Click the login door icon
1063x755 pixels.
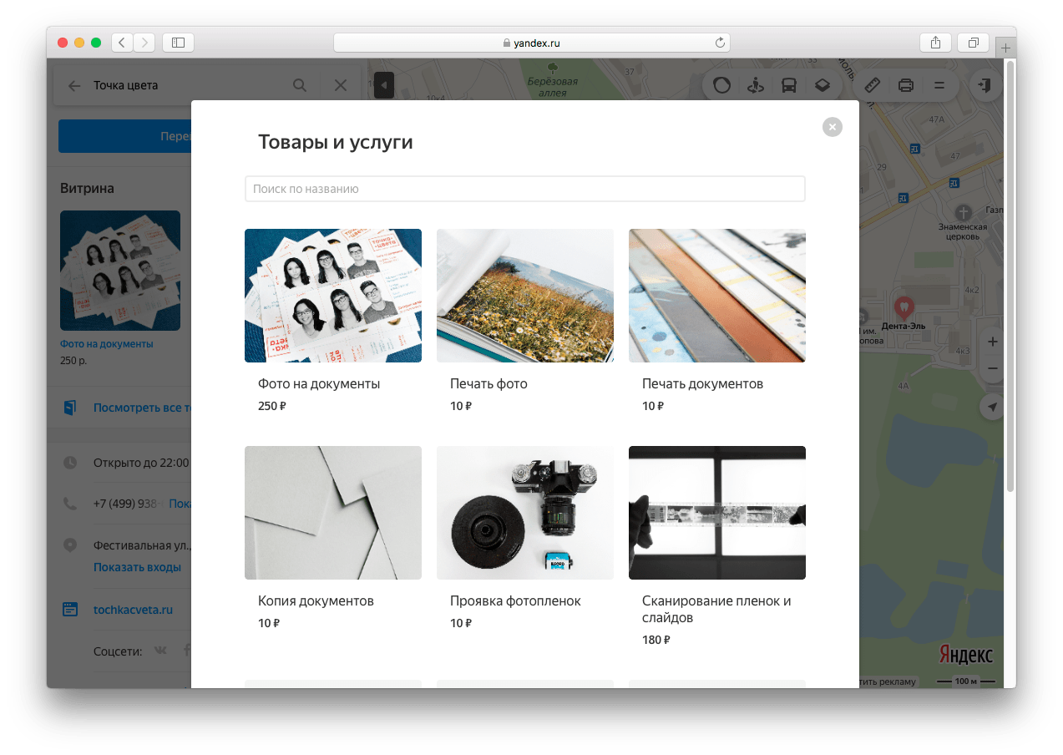(x=986, y=85)
